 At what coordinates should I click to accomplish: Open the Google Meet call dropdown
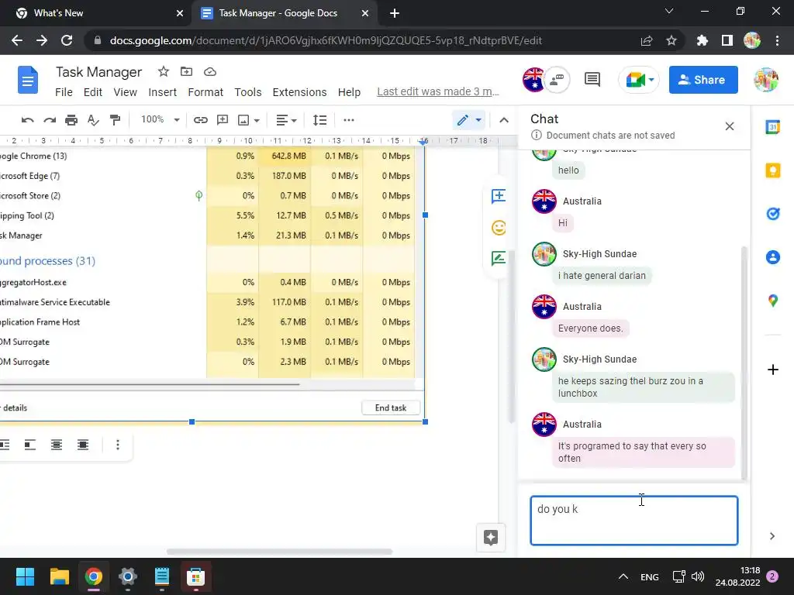coord(651,80)
